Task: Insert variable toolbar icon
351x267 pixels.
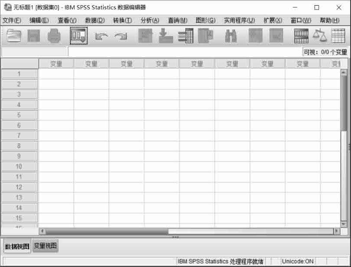Action: [276, 36]
